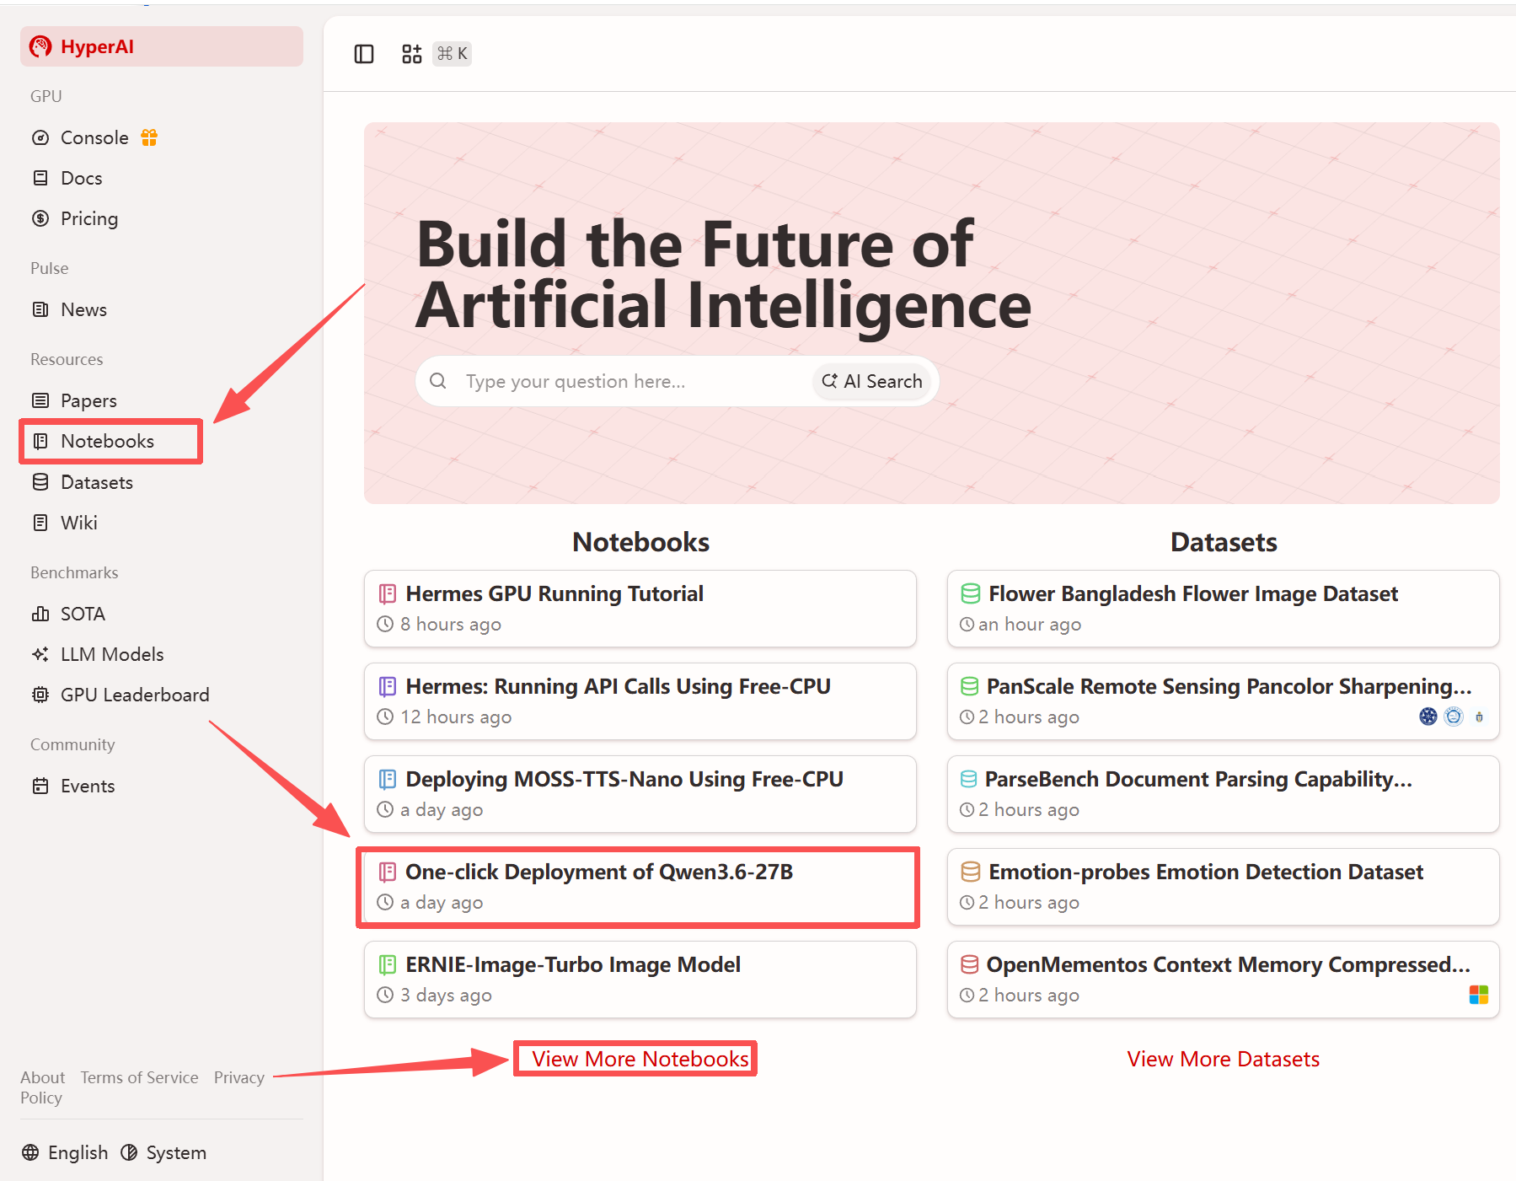The image size is (1516, 1181).
Task: Click the AI Search button
Action: pyautogui.click(x=872, y=381)
